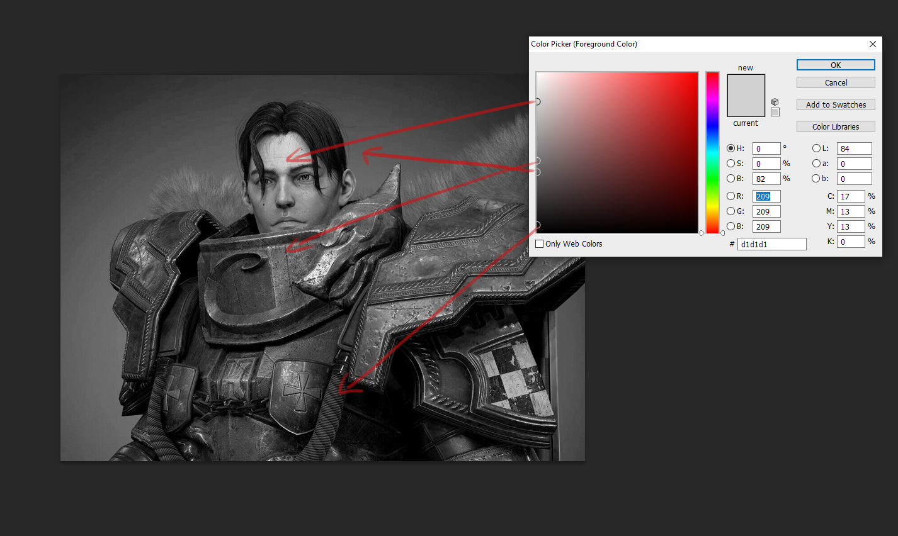898x536 pixels.
Task: Select the G green radio button
Action: click(x=730, y=211)
